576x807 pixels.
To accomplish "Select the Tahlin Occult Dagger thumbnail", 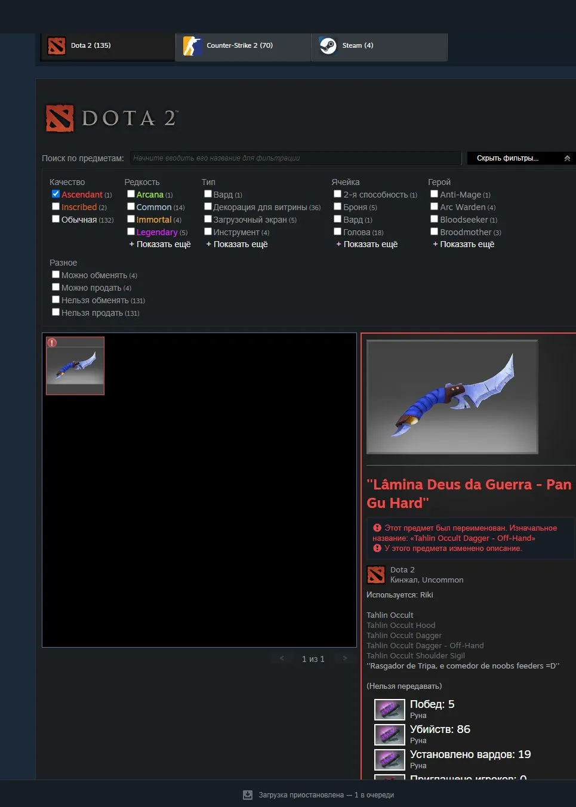I will pos(75,366).
